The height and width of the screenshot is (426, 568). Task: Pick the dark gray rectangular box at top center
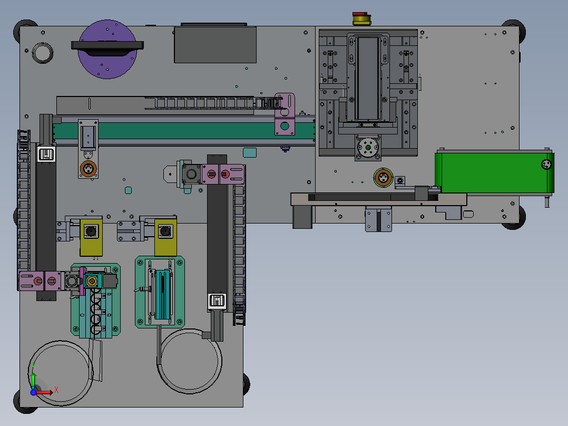coord(215,44)
